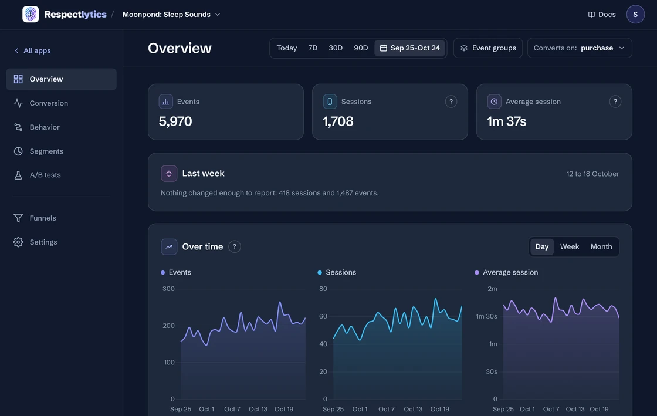Click the Conversion pulse icon
657x416 pixels.
coord(18,103)
